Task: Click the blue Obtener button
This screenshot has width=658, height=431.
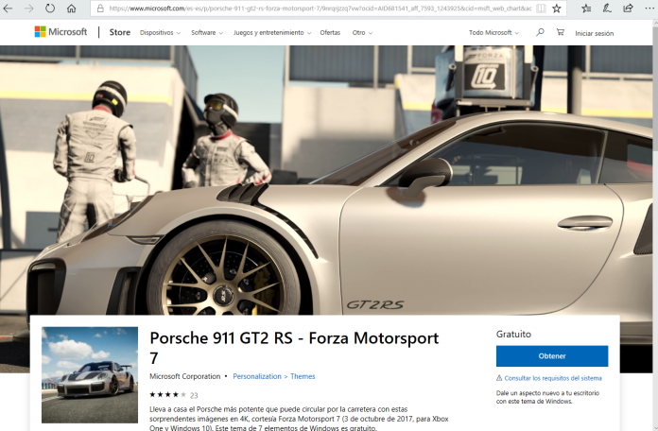Action: click(x=552, y=356)
